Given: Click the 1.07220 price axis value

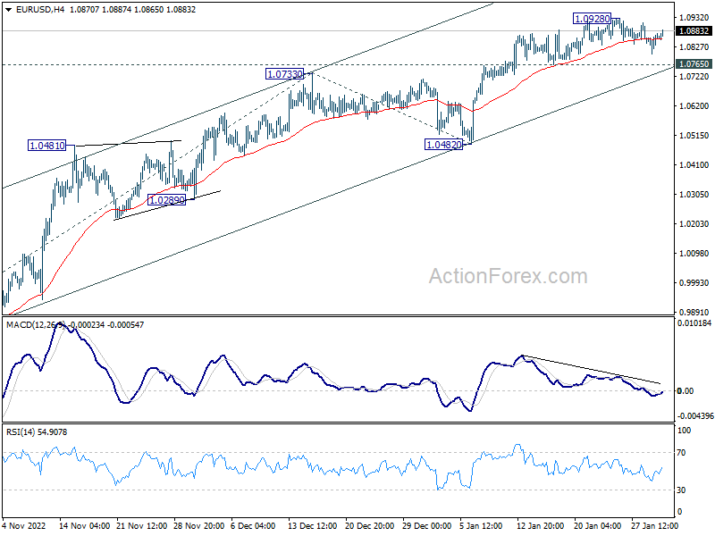Looking at the screenshot, I should click(694, 77).
